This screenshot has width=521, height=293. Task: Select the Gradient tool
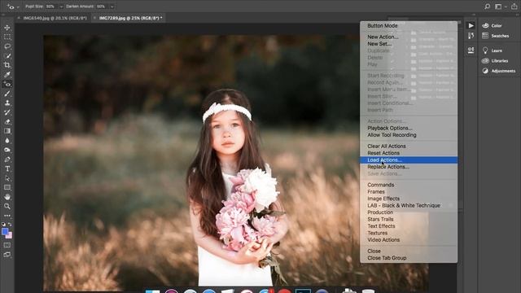pos(7,131)
